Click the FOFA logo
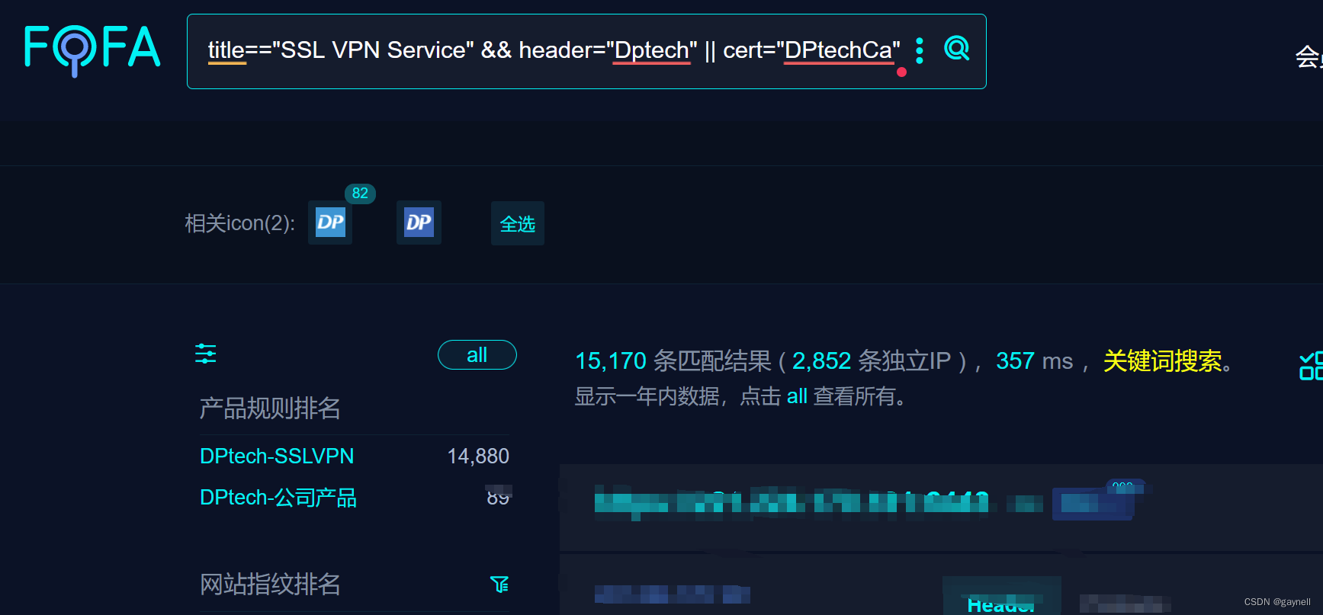The image size is (1323, 615). tap(92, 50)
